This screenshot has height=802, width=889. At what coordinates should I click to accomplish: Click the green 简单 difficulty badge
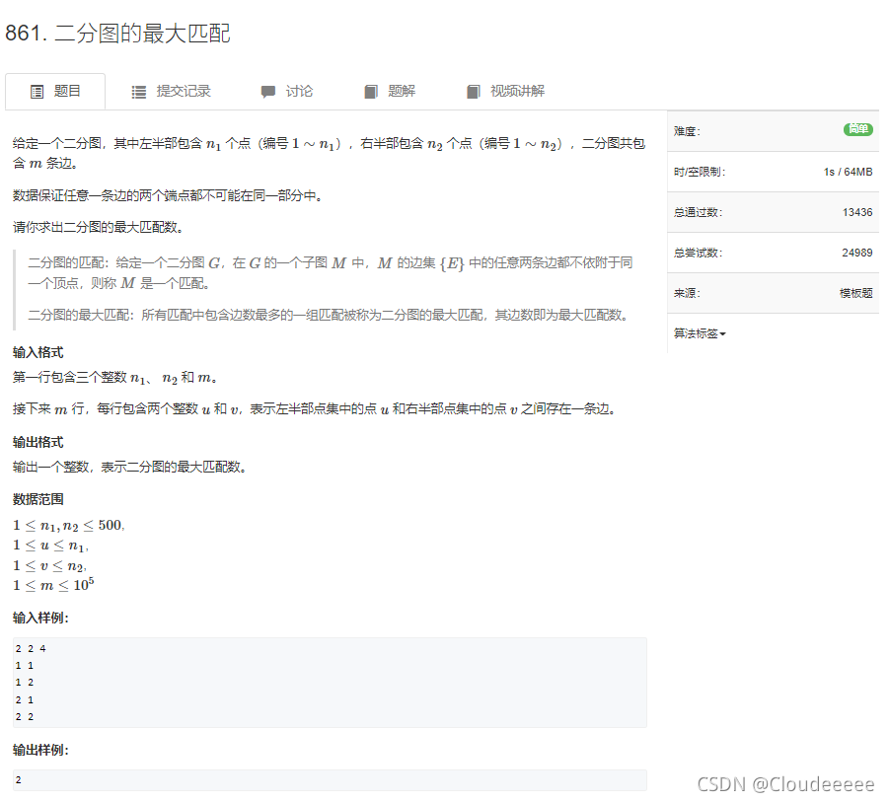(857, 129)
